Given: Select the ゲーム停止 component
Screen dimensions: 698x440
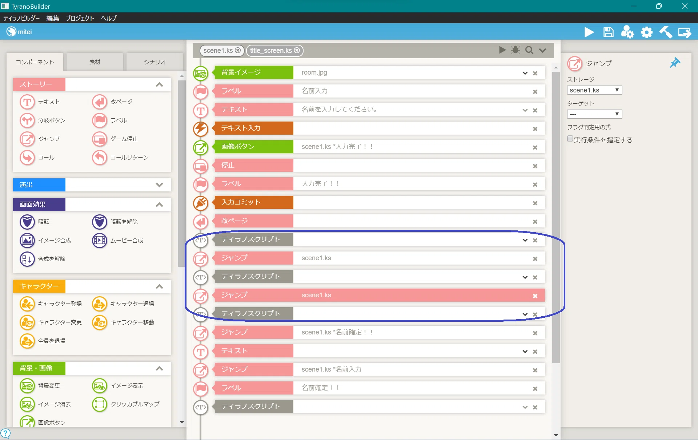Looking at the screenshot, I should coord(115,139).
